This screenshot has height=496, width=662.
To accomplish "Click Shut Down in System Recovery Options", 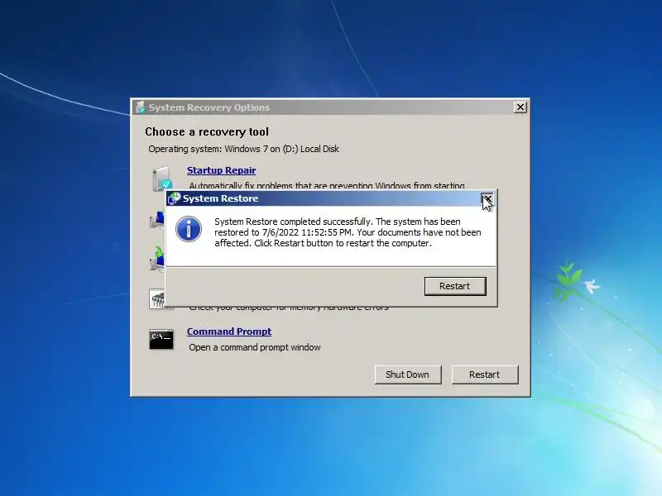I will click(x=408, y=375).
